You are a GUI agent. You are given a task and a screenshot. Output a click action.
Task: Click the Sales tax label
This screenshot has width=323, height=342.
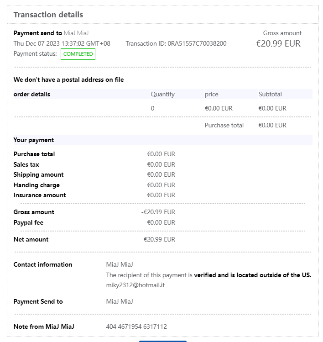26,164
